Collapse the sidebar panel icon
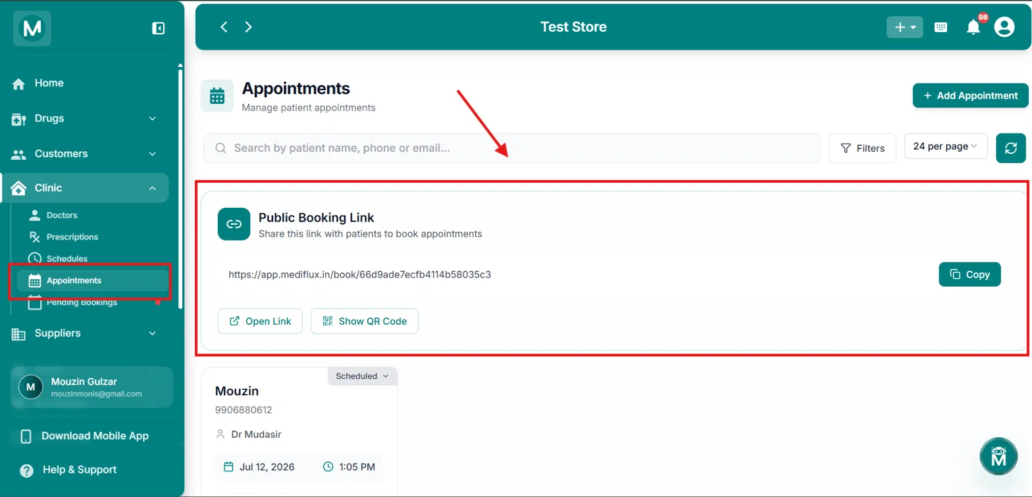 158,28
